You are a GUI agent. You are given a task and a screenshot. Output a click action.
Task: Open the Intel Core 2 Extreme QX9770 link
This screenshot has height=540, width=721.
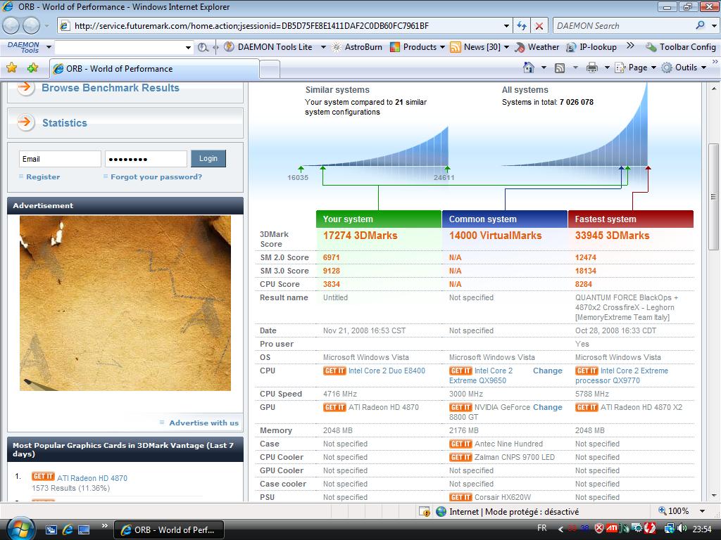pos(621,375)
